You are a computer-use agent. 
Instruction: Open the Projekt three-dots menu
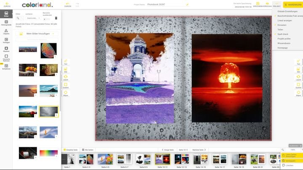(276, 4)
